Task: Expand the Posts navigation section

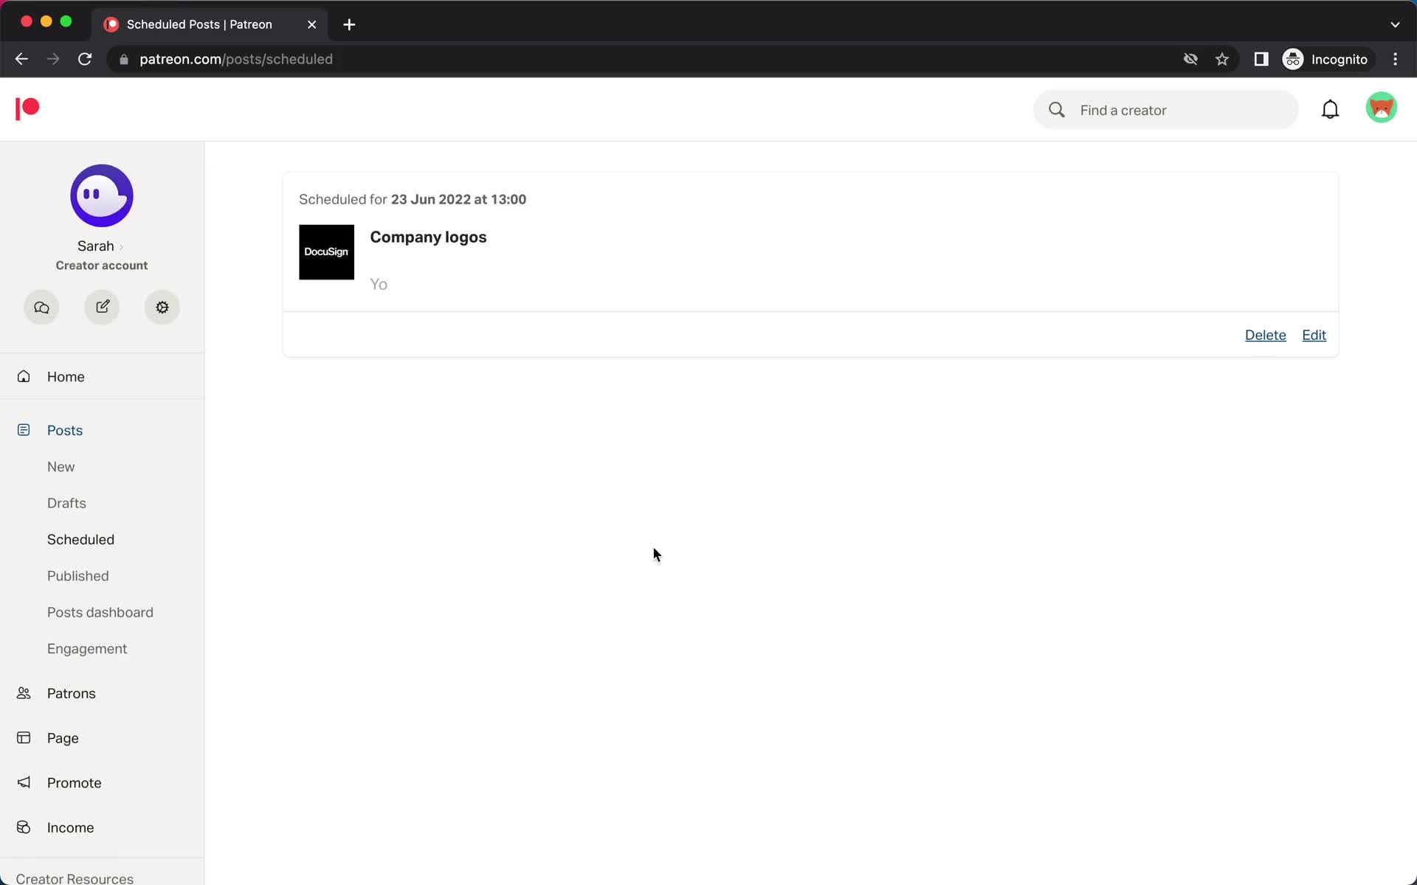Action: (x=64, y=429)
